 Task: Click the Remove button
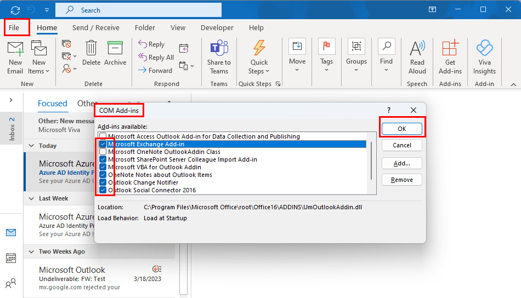pyautogui.click(x=401, y=180)
